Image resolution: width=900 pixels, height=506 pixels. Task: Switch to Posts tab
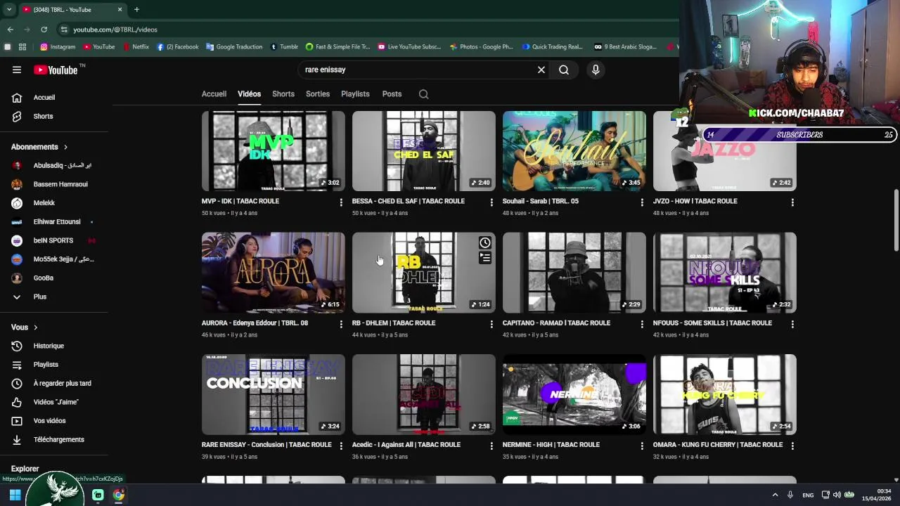click(392, 94)
